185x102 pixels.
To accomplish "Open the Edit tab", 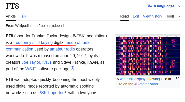I will [x=136, y=16].
